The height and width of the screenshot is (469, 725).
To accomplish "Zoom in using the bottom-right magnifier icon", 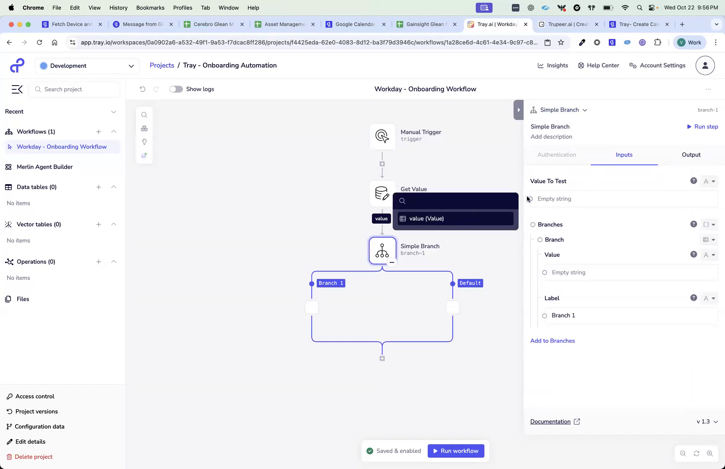I will click(710, 453).
